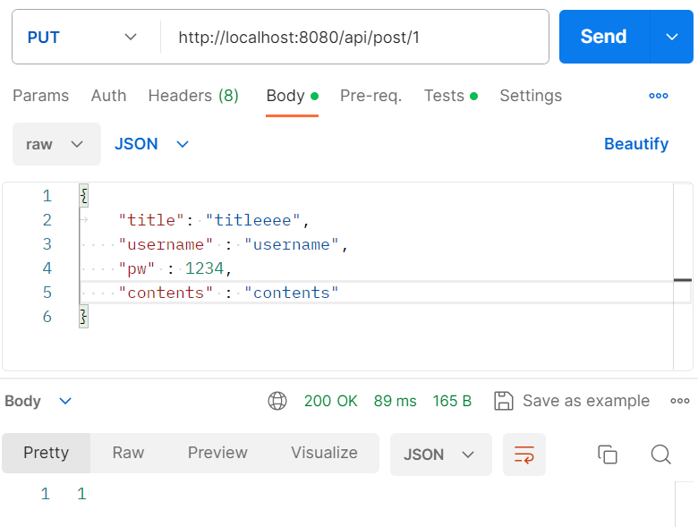
Task: Click the 200 OK status
Action: coord(331,401)
